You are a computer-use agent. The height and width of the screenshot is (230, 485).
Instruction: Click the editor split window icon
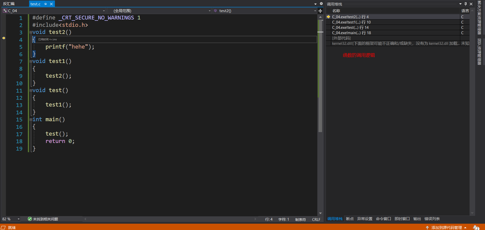320,11
